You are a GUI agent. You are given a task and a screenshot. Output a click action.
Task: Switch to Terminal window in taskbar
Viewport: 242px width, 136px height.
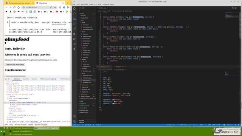click(23, 131)
